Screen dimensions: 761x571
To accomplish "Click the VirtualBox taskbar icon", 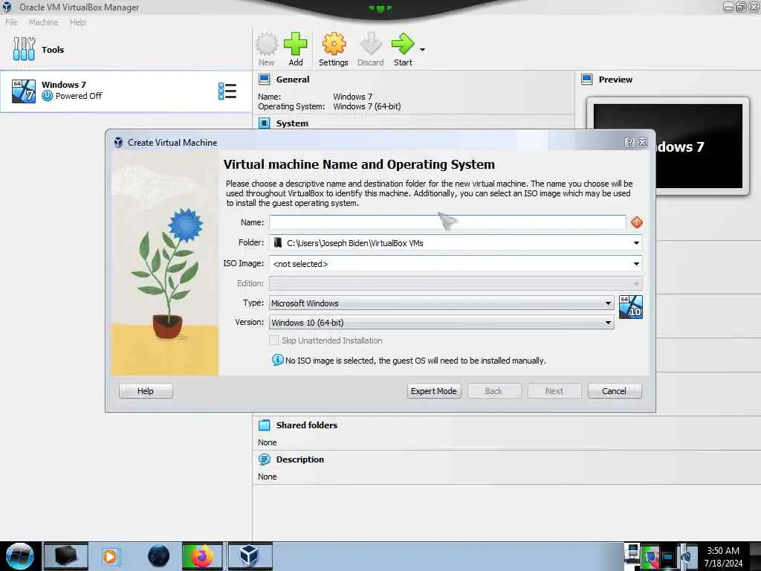I will [x=250, y=556].
